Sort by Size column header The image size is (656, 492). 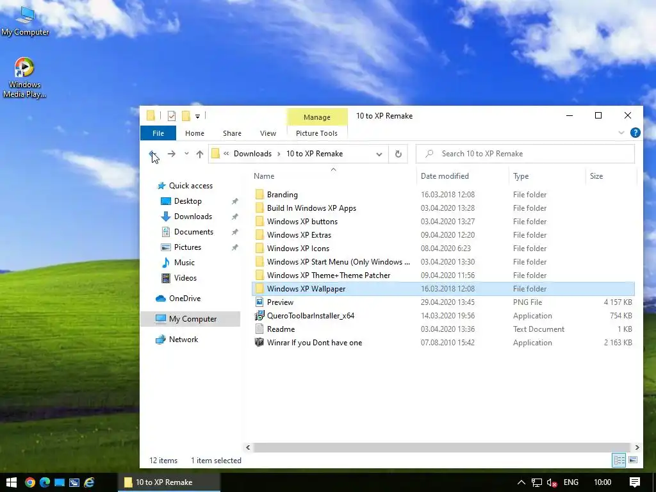(x=596, y=176)
